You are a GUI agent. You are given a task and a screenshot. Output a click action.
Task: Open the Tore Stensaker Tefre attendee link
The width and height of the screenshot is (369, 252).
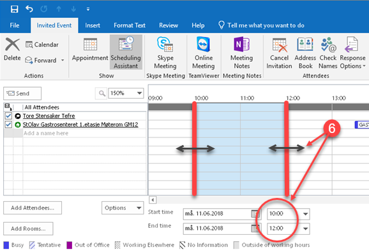[x=49, y=116]
